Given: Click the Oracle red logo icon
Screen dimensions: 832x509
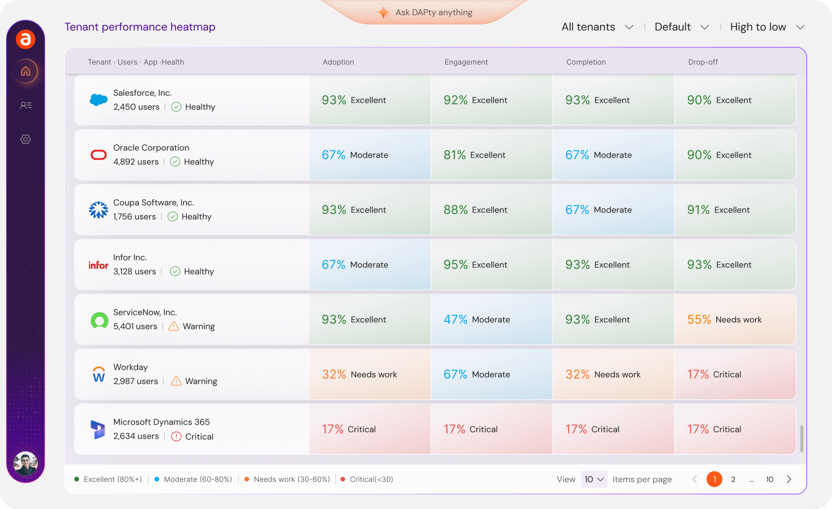Looking at the screenshot, I should point(98,155).
